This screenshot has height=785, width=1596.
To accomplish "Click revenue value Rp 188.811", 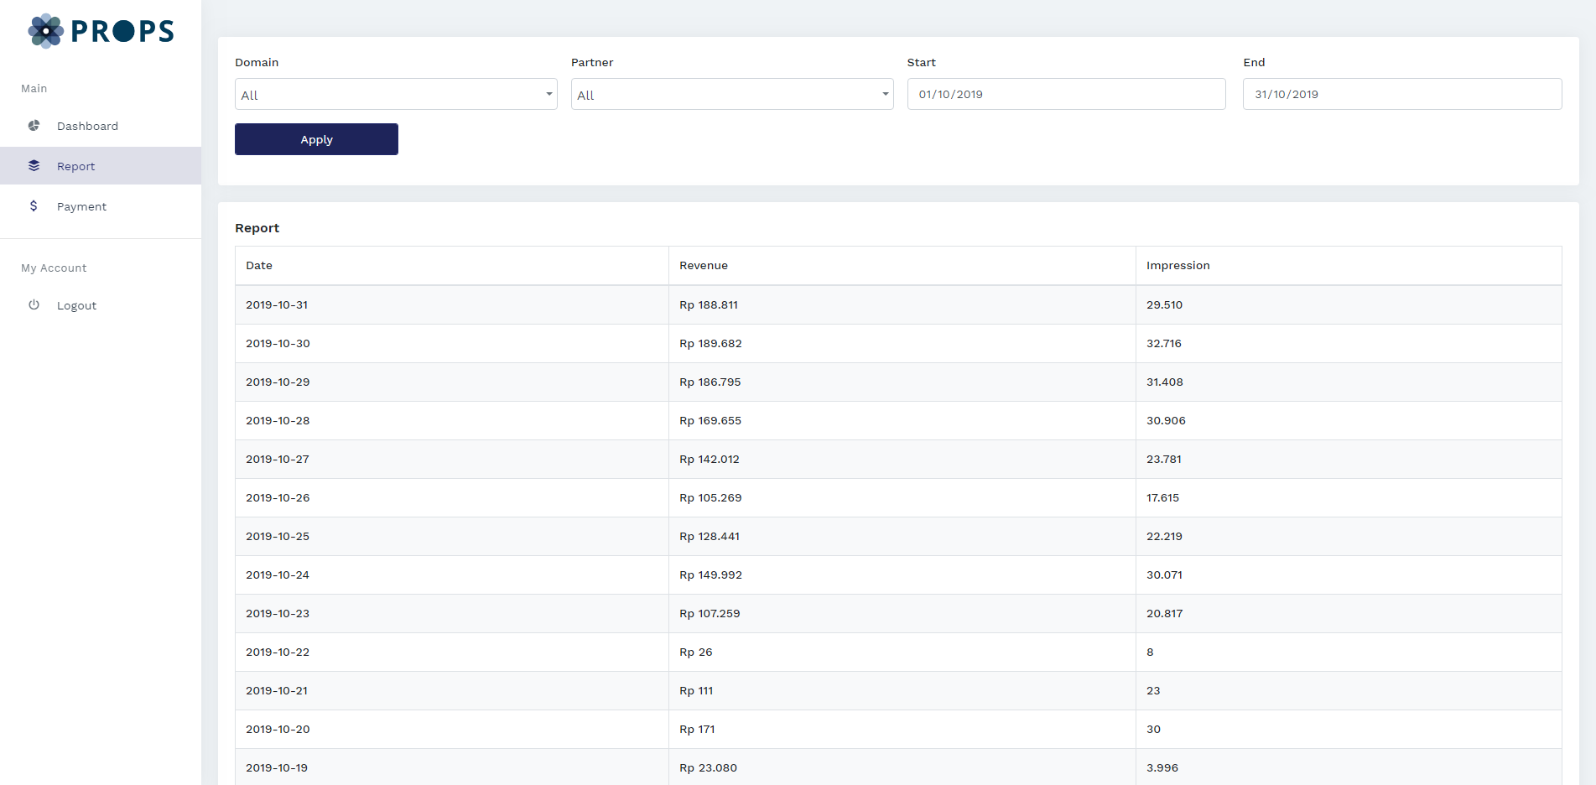I will [x=709, y=304].
